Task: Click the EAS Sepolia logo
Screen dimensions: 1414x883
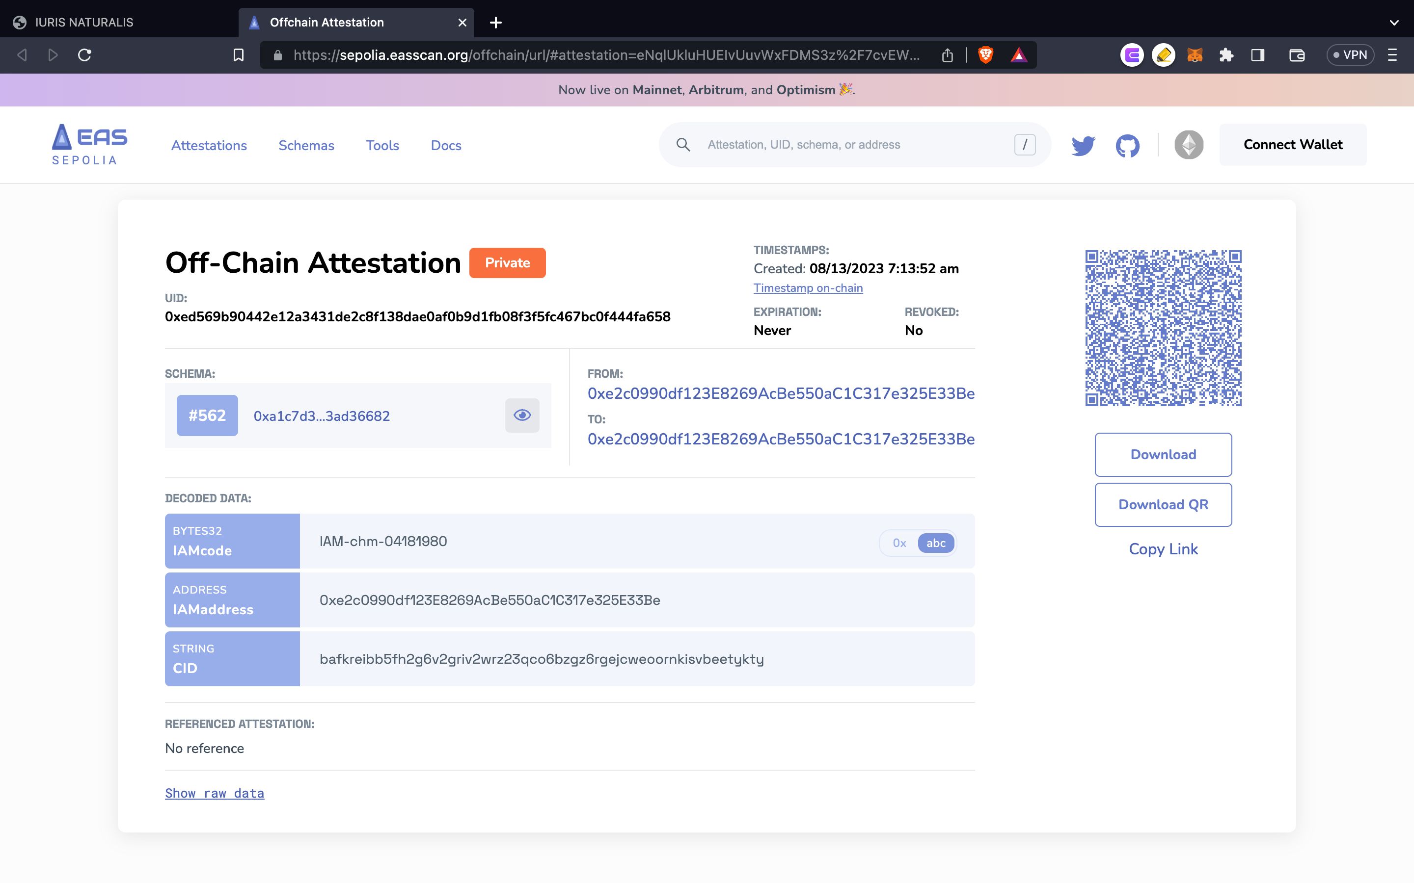Action: [89, 145]
